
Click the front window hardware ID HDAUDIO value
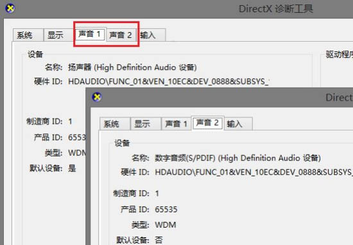(254, 173)
